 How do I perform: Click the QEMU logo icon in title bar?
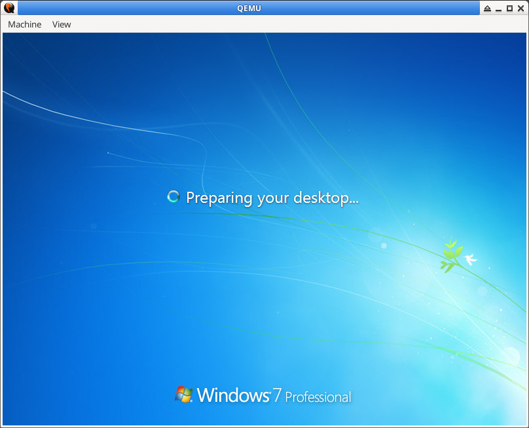(9, 8)
